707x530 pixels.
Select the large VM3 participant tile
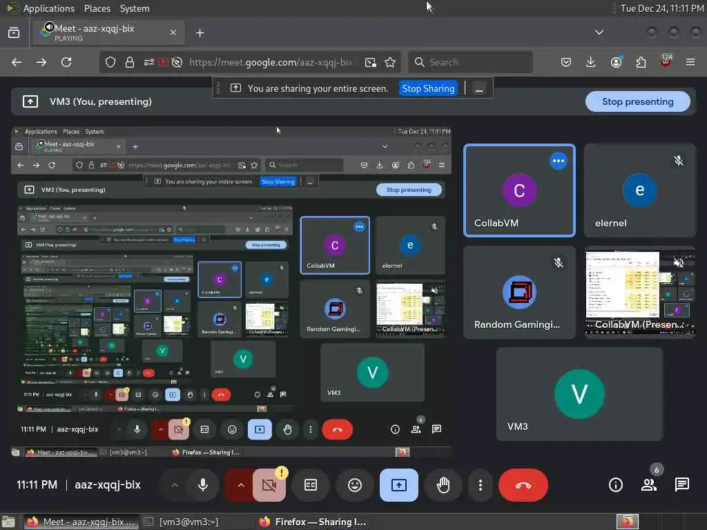coord(579,394)
